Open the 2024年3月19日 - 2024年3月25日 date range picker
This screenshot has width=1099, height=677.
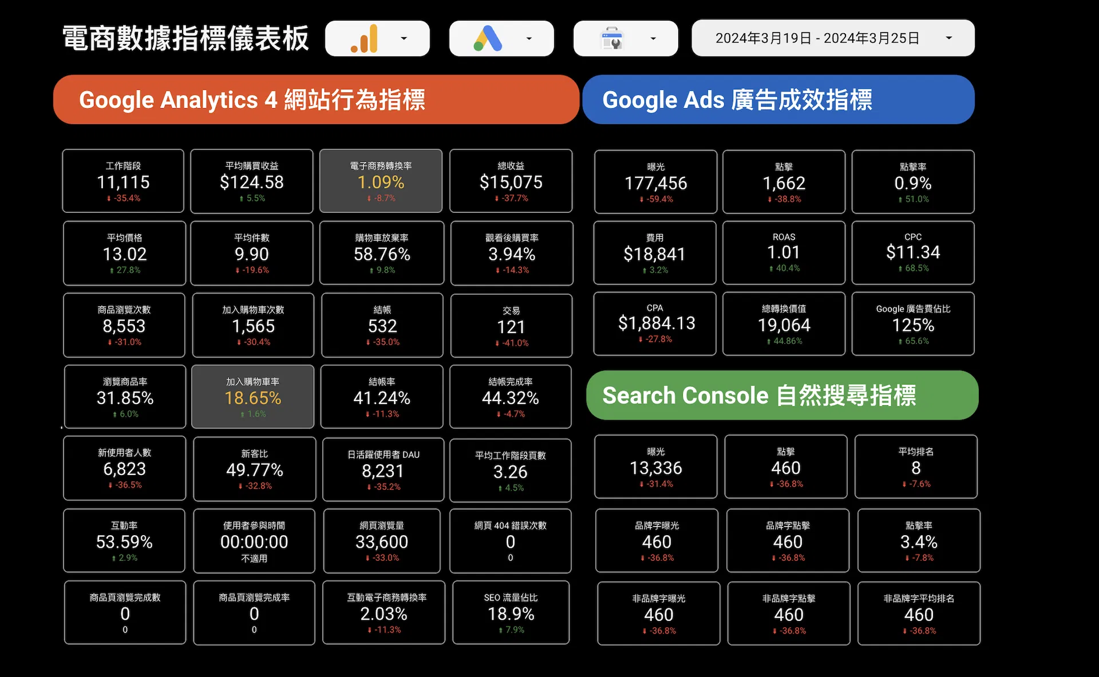[x=833, y=38]
